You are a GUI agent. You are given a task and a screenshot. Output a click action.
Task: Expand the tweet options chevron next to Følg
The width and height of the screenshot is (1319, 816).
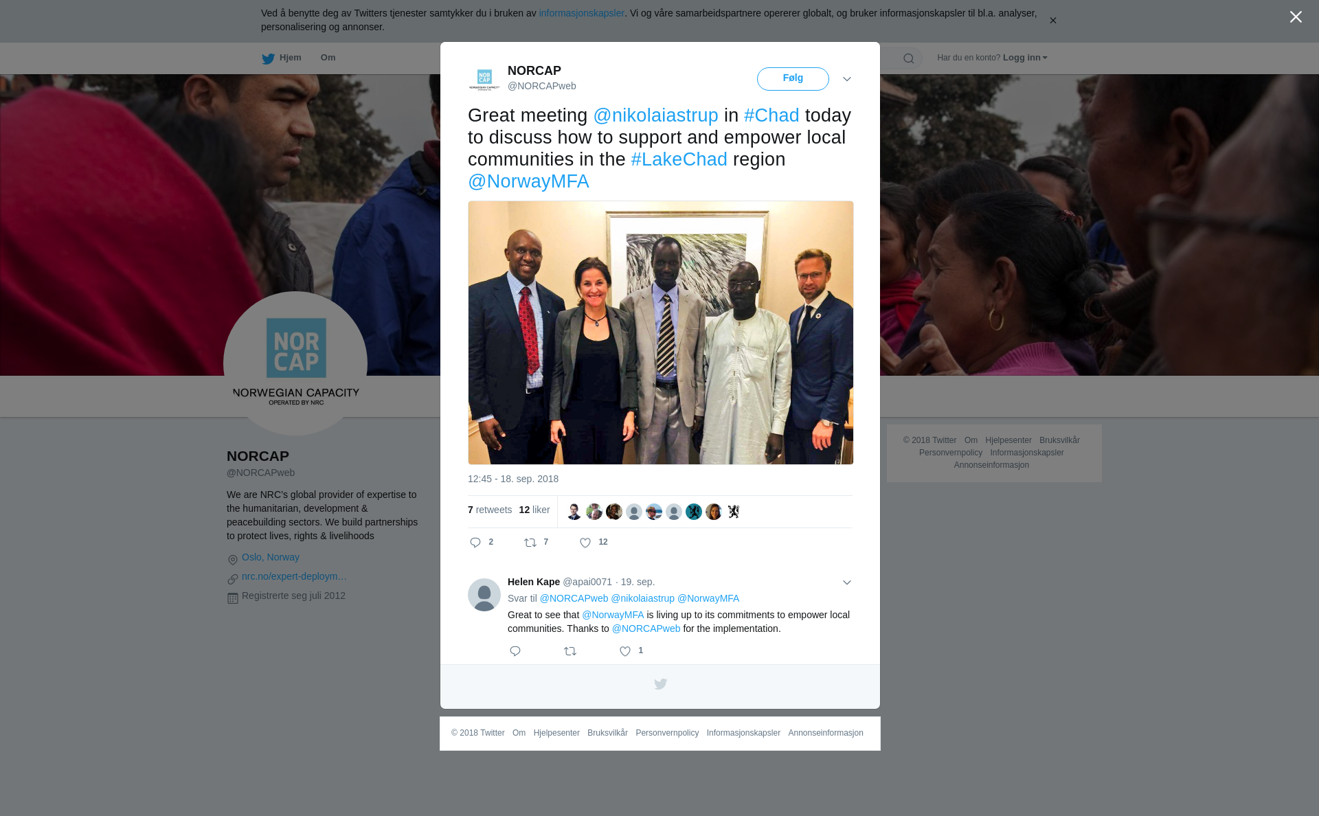(847, 79)
